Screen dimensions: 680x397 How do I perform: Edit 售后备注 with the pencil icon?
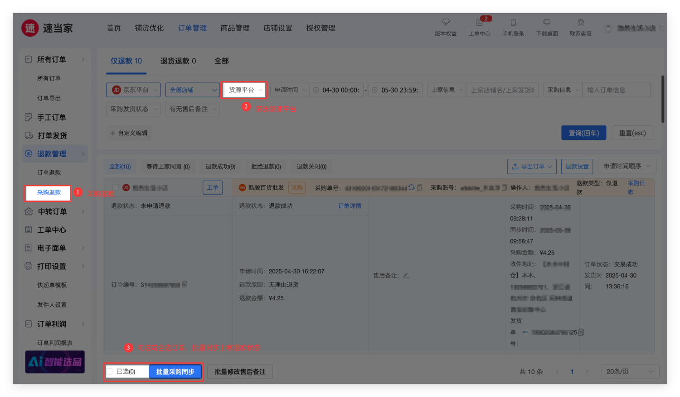coord(406,275)
